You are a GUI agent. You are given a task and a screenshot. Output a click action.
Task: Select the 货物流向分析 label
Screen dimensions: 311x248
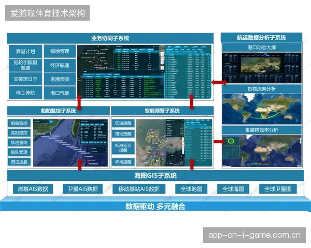pos(261,89)
